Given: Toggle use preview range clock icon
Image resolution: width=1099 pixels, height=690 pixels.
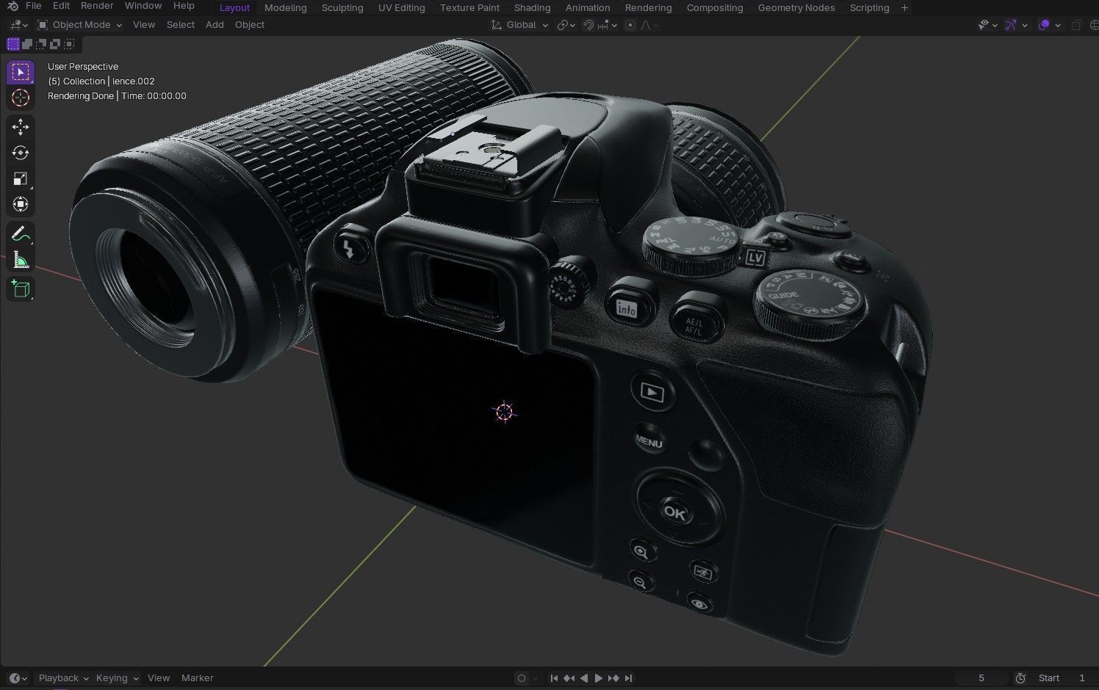Looking at the screenshot, I should coord(1020,678).
